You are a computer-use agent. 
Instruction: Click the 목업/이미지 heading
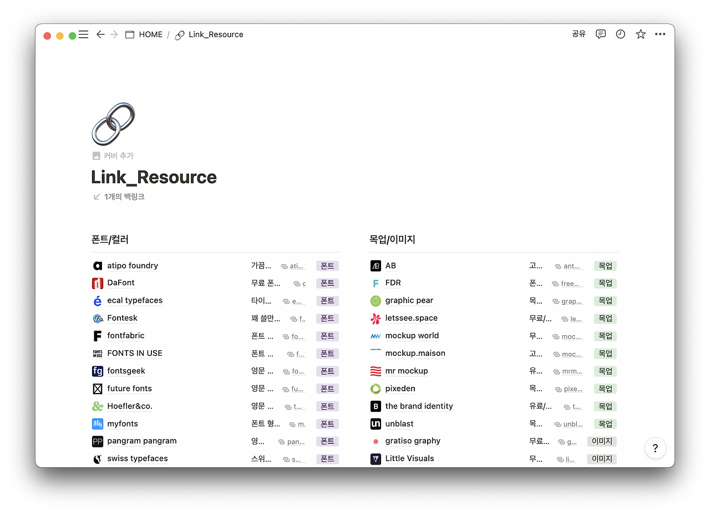click(x=392, y=240)
